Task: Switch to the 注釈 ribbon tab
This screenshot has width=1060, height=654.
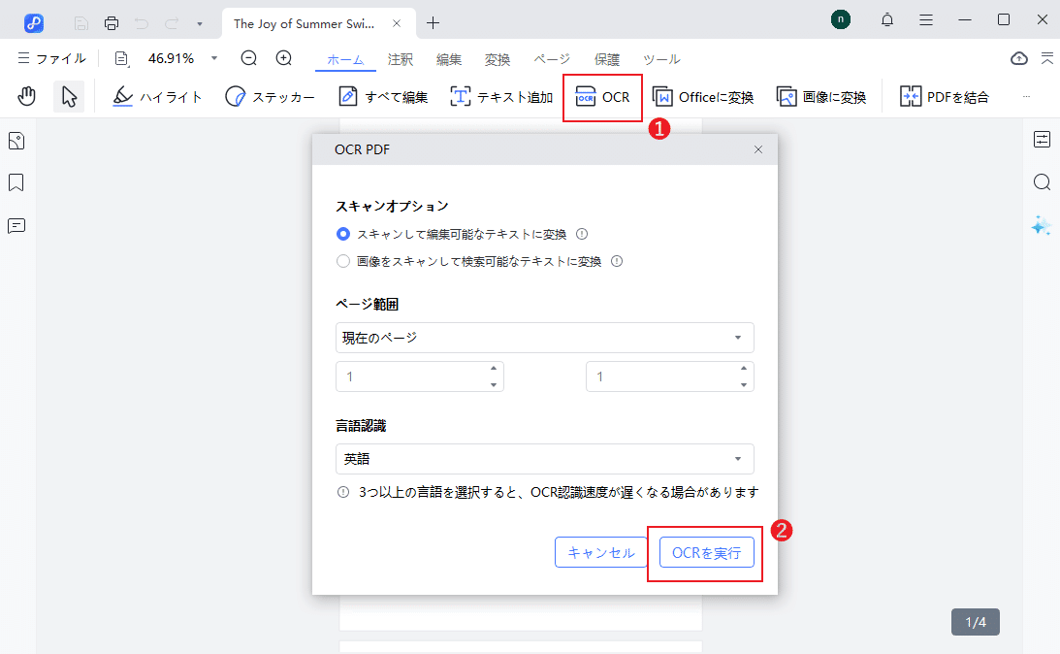Action: (x=400, y=59)
